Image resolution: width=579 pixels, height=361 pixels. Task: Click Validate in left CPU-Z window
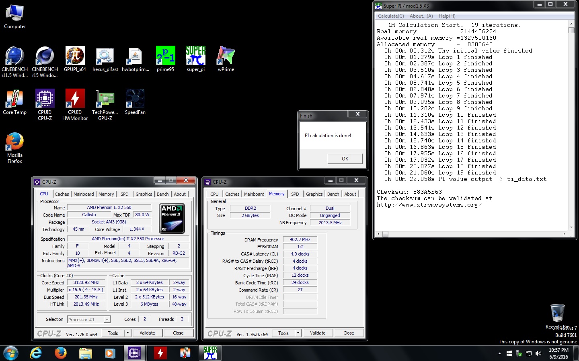tap(147, 333)
